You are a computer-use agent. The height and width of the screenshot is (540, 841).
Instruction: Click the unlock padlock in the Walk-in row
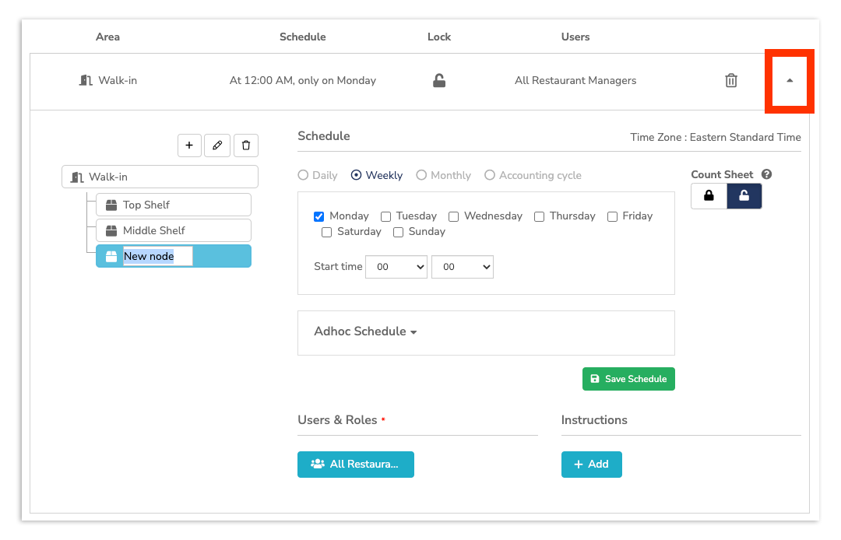point(438,80)
